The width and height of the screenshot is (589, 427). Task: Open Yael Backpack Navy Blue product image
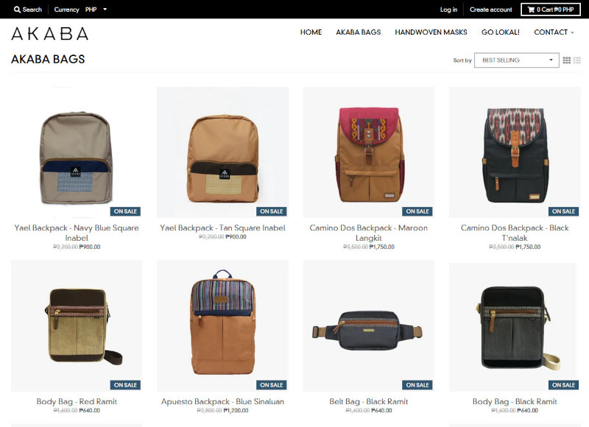(x=77, y=152)
